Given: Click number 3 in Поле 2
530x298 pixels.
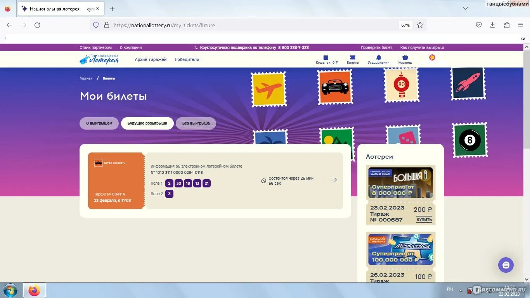Looking at the screenshot, I should coord(169,194).
